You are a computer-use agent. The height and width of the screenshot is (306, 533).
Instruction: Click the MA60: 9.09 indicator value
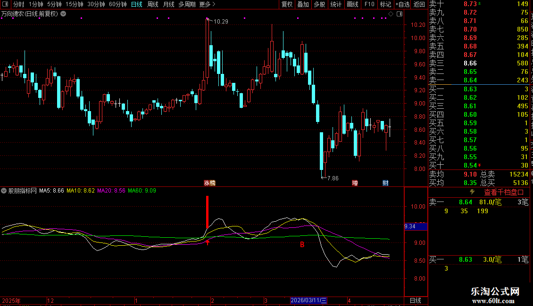142,191
